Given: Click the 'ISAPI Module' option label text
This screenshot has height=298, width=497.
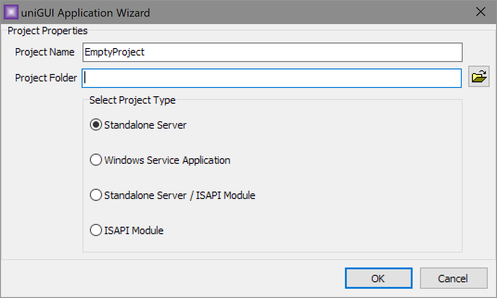Looking at the screenshot, I should 134,230.
